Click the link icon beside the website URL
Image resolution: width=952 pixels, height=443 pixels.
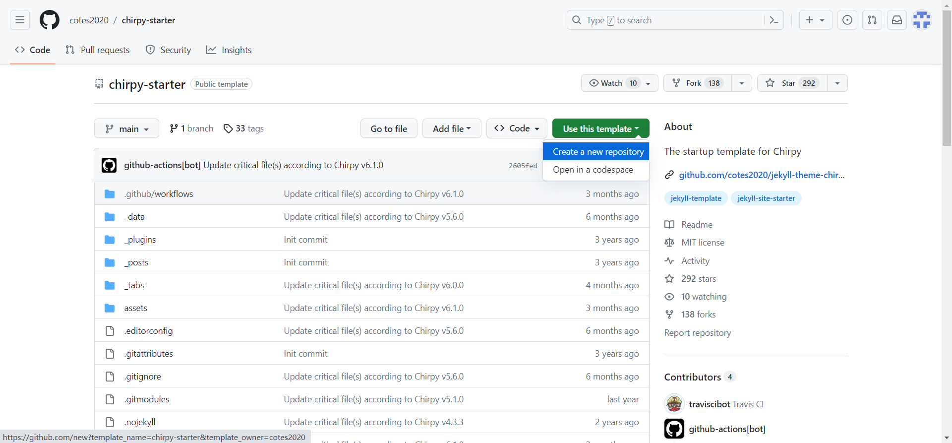tap(669, 175)
